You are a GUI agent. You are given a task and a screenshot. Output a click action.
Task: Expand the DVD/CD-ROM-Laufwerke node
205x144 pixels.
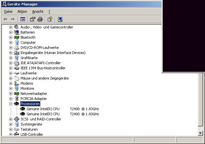pos(11,48)
